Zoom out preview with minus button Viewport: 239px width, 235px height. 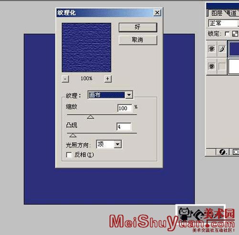click(65, 79)
